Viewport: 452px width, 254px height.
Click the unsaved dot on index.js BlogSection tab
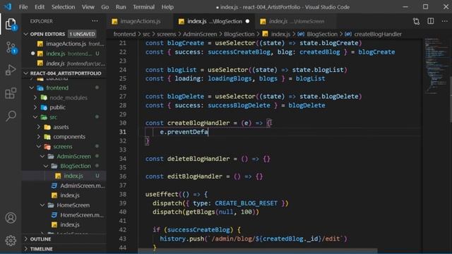coord(247,21)
